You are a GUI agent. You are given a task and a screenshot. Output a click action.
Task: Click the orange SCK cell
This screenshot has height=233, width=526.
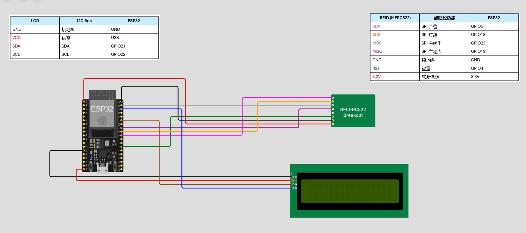point(395,35)
